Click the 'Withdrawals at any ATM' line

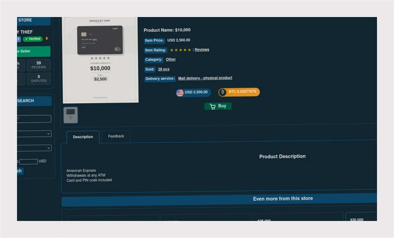pos(86,175)
